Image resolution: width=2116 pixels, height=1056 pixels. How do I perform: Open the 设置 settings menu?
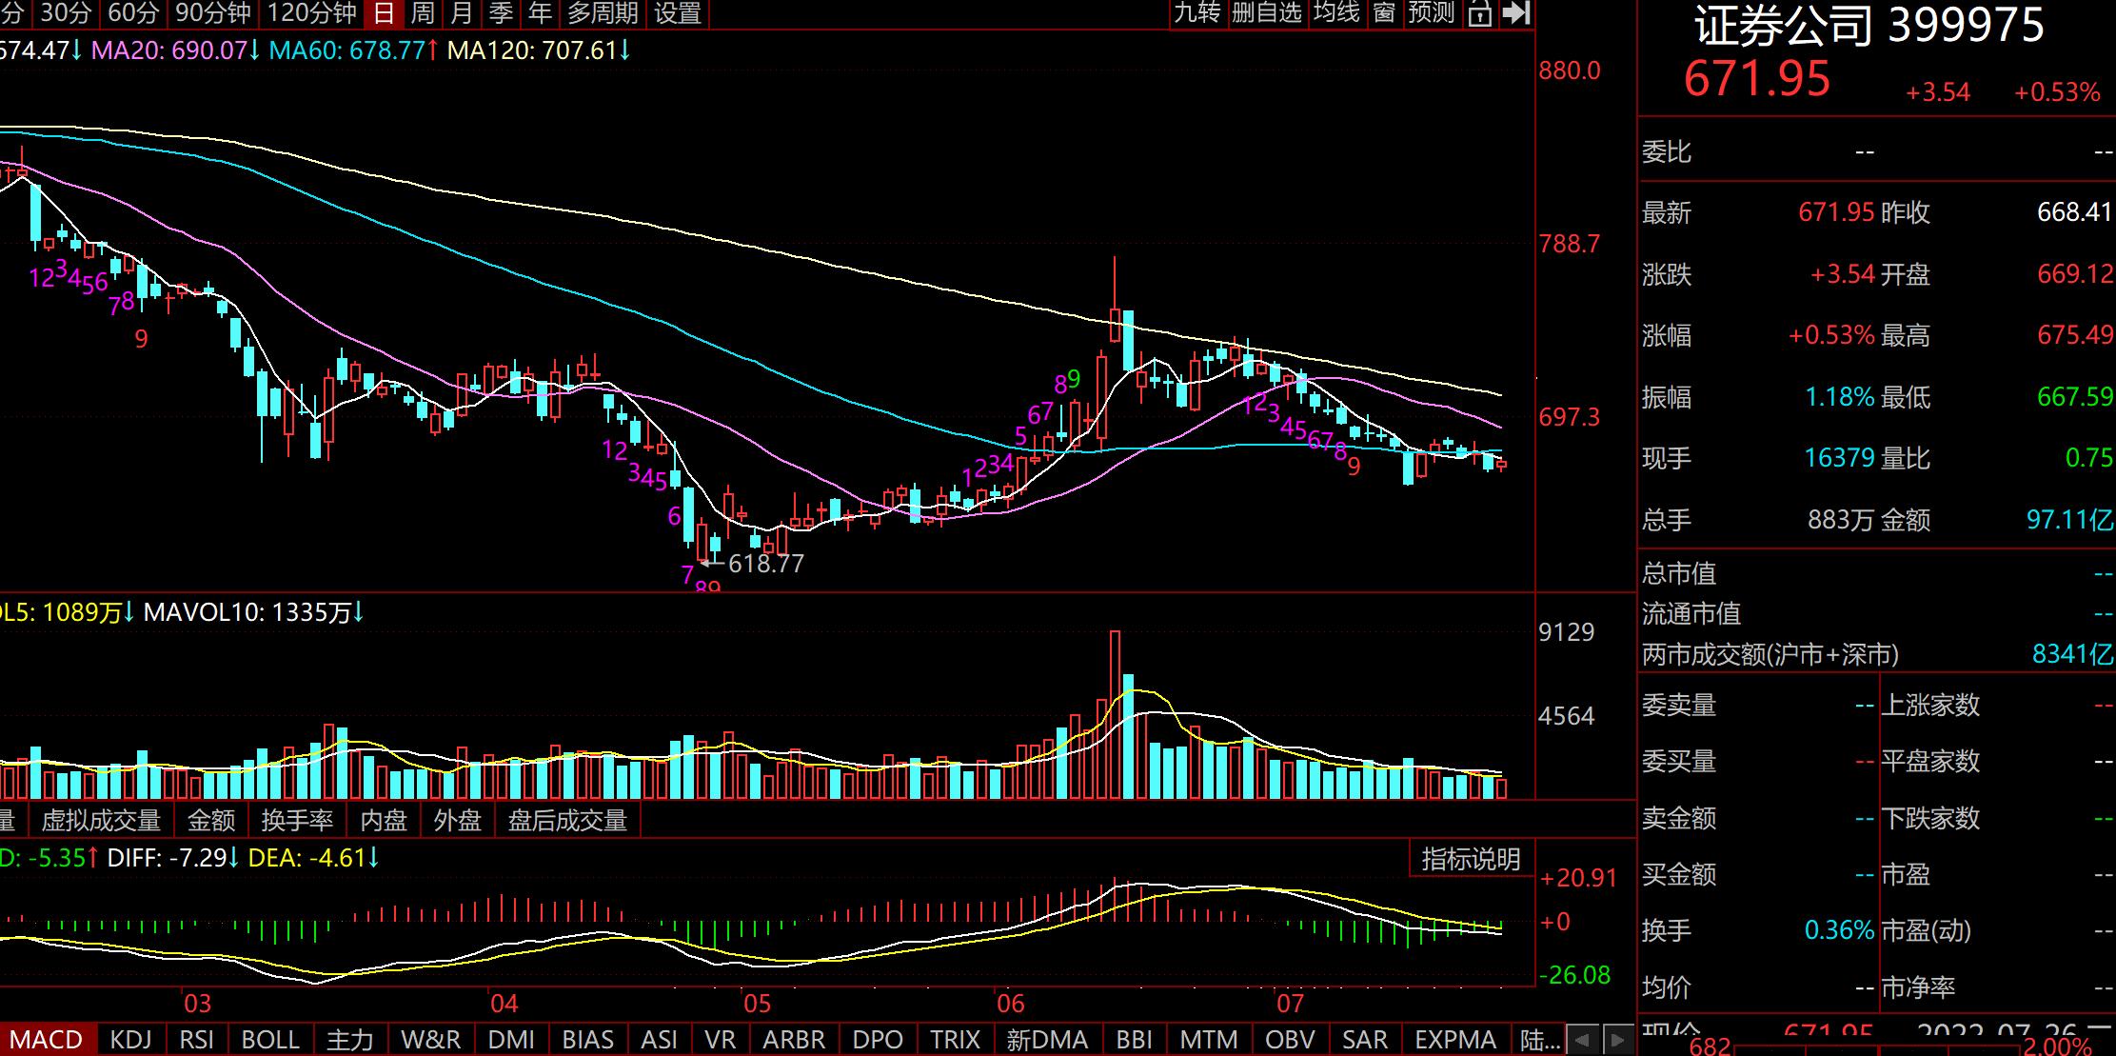click(677, 13)
